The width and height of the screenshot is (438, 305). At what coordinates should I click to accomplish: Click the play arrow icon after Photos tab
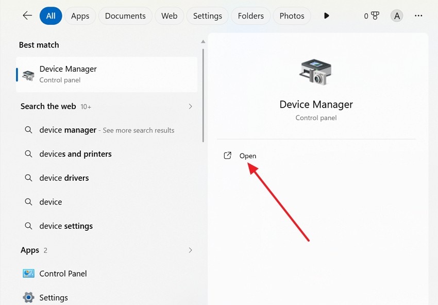tap(326, 15)
